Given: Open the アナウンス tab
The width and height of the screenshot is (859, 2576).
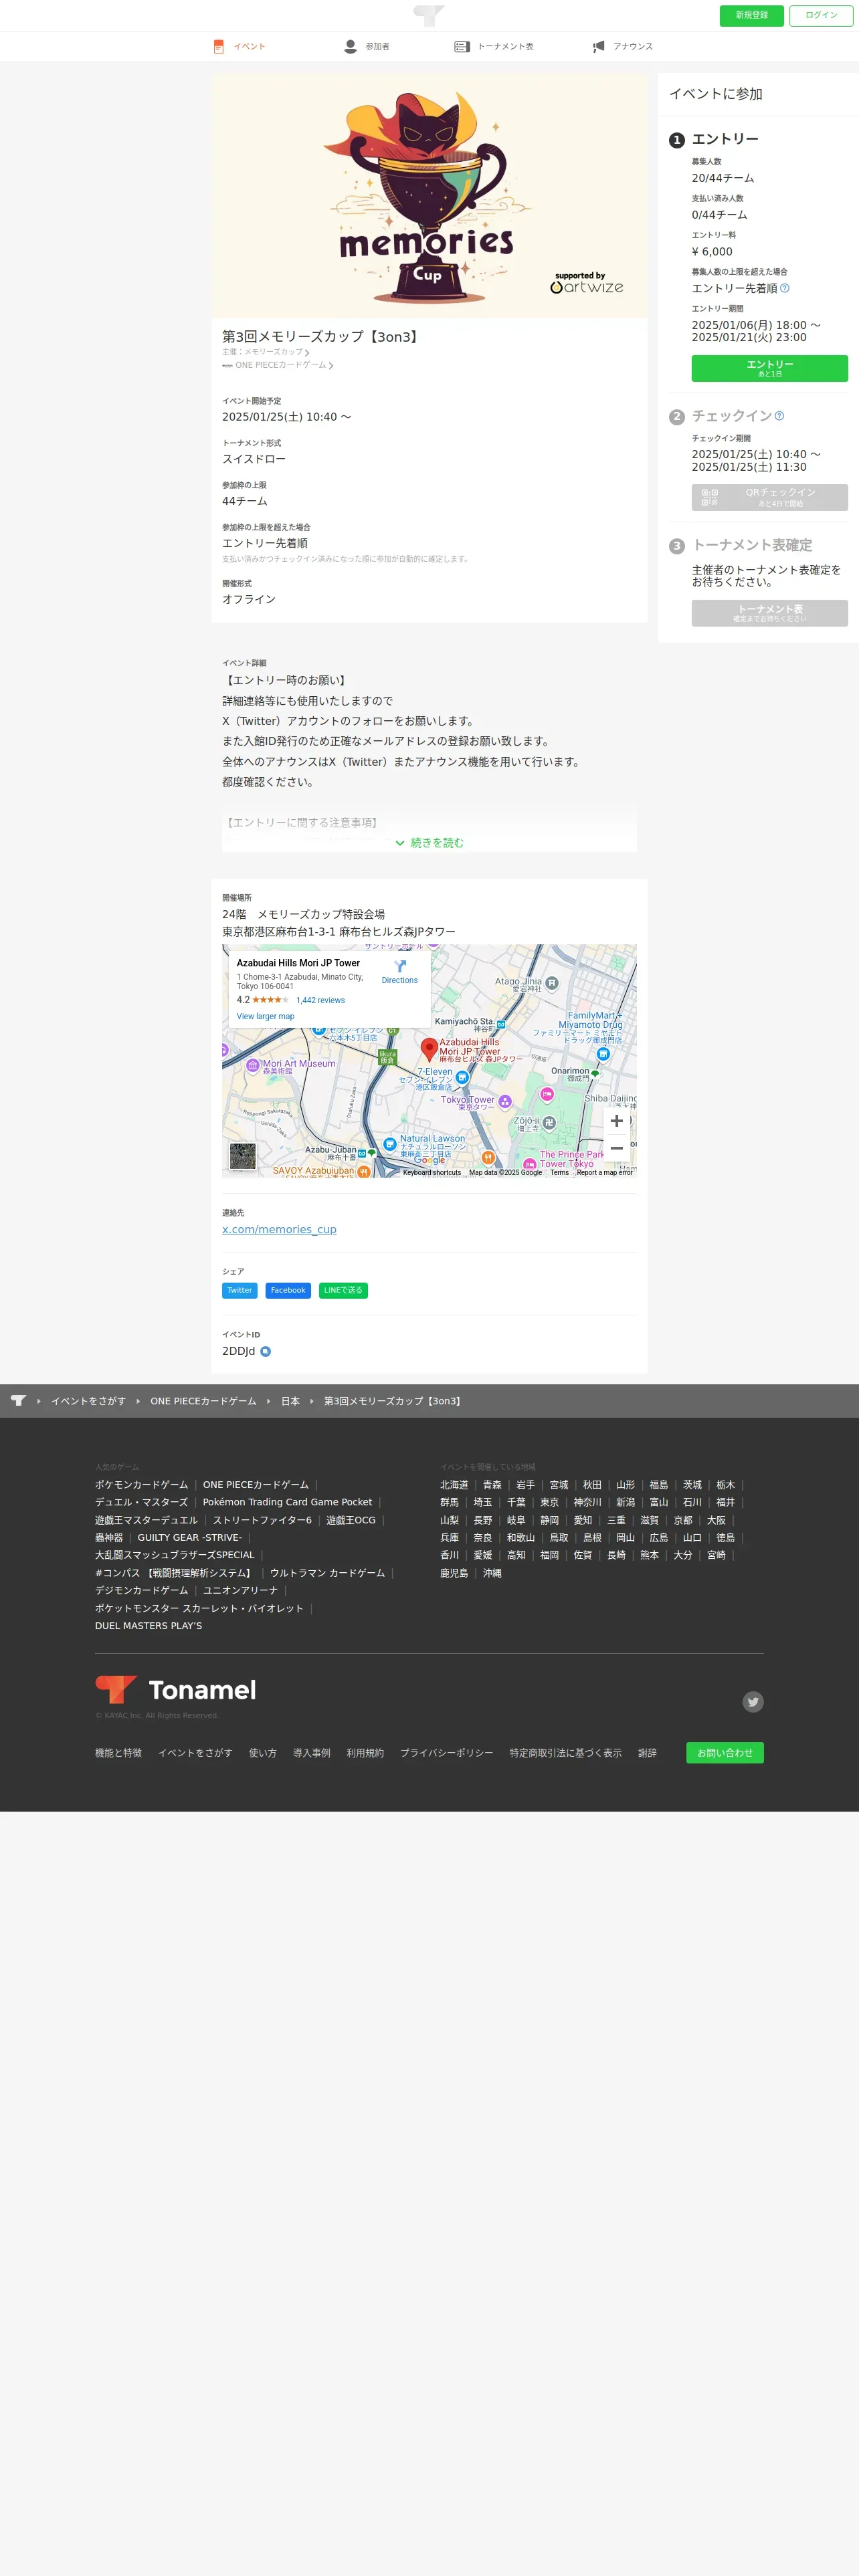Looking at the screenshot, I should click(622, 47).
